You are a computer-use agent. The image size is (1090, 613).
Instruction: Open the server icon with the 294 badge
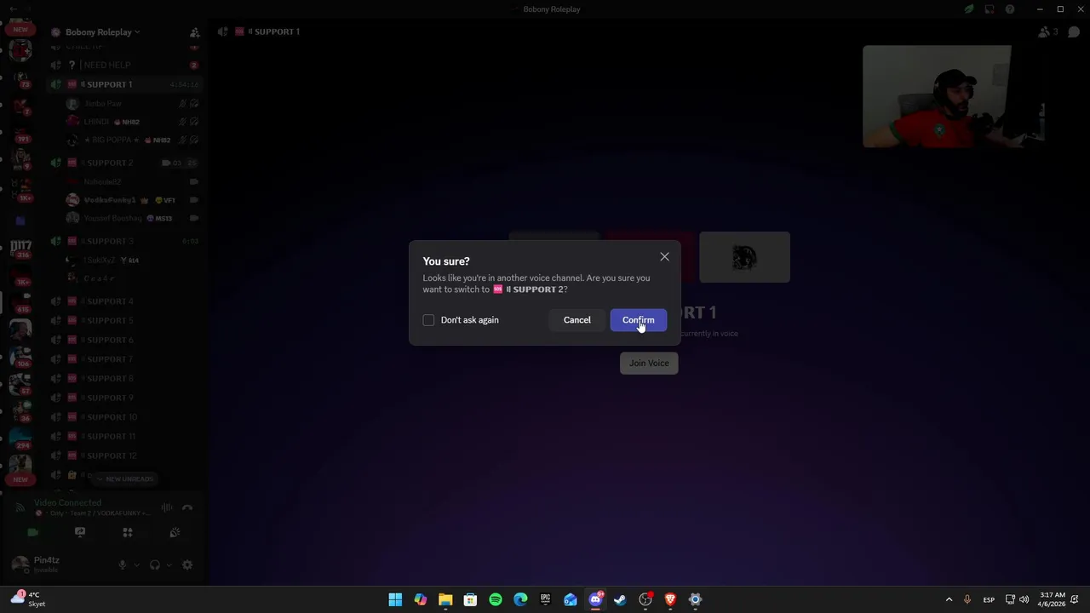(21, 438)
